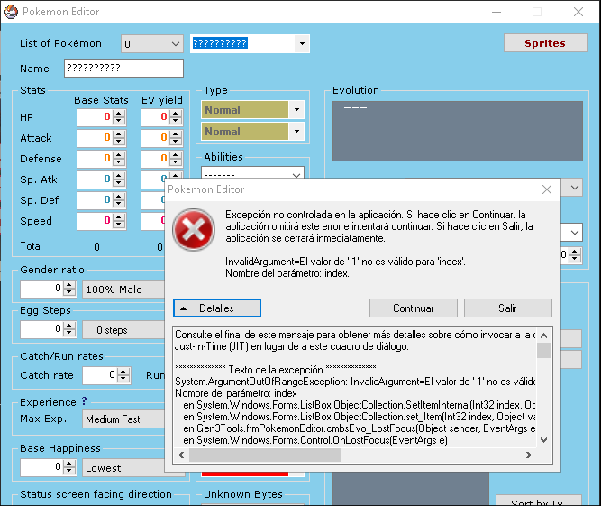Click the Gender ratio value spinner
601x506 pixels.
tap(43, 289)
